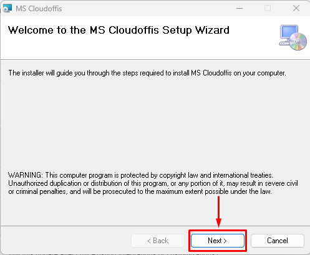Image resolution: width=310 pixels, height=255 pixels.
Task: Click the MS Cloudoffis title bar text
Action: (39, 9)
